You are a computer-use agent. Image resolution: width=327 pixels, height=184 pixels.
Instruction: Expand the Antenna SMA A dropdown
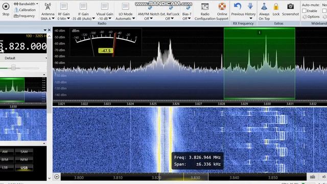click(48, 18)
